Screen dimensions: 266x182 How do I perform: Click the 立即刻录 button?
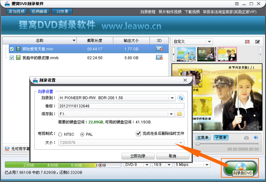point(138,156)
